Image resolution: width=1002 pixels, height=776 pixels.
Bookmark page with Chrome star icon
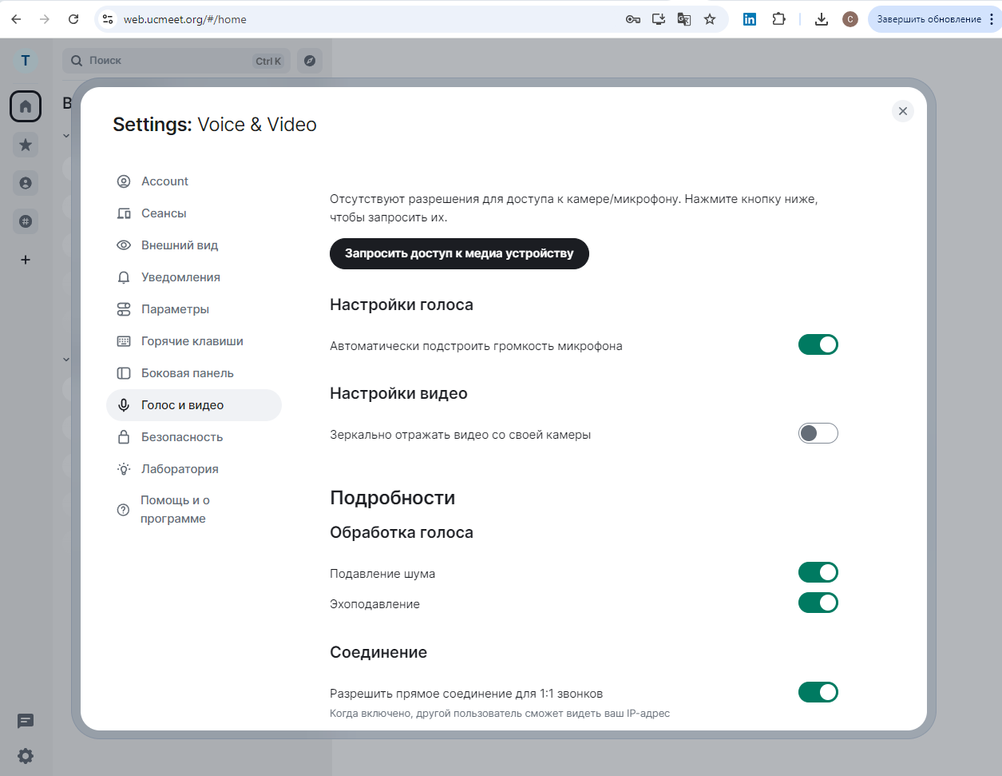click(710, 19)
